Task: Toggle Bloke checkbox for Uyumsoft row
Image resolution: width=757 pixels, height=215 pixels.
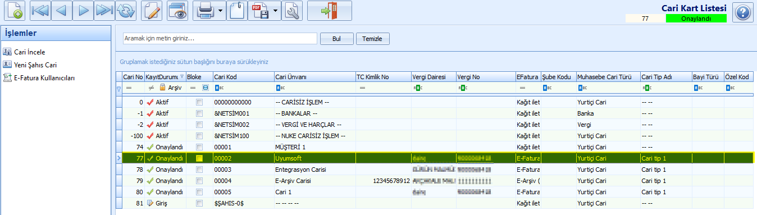Action: click(199, 158)
